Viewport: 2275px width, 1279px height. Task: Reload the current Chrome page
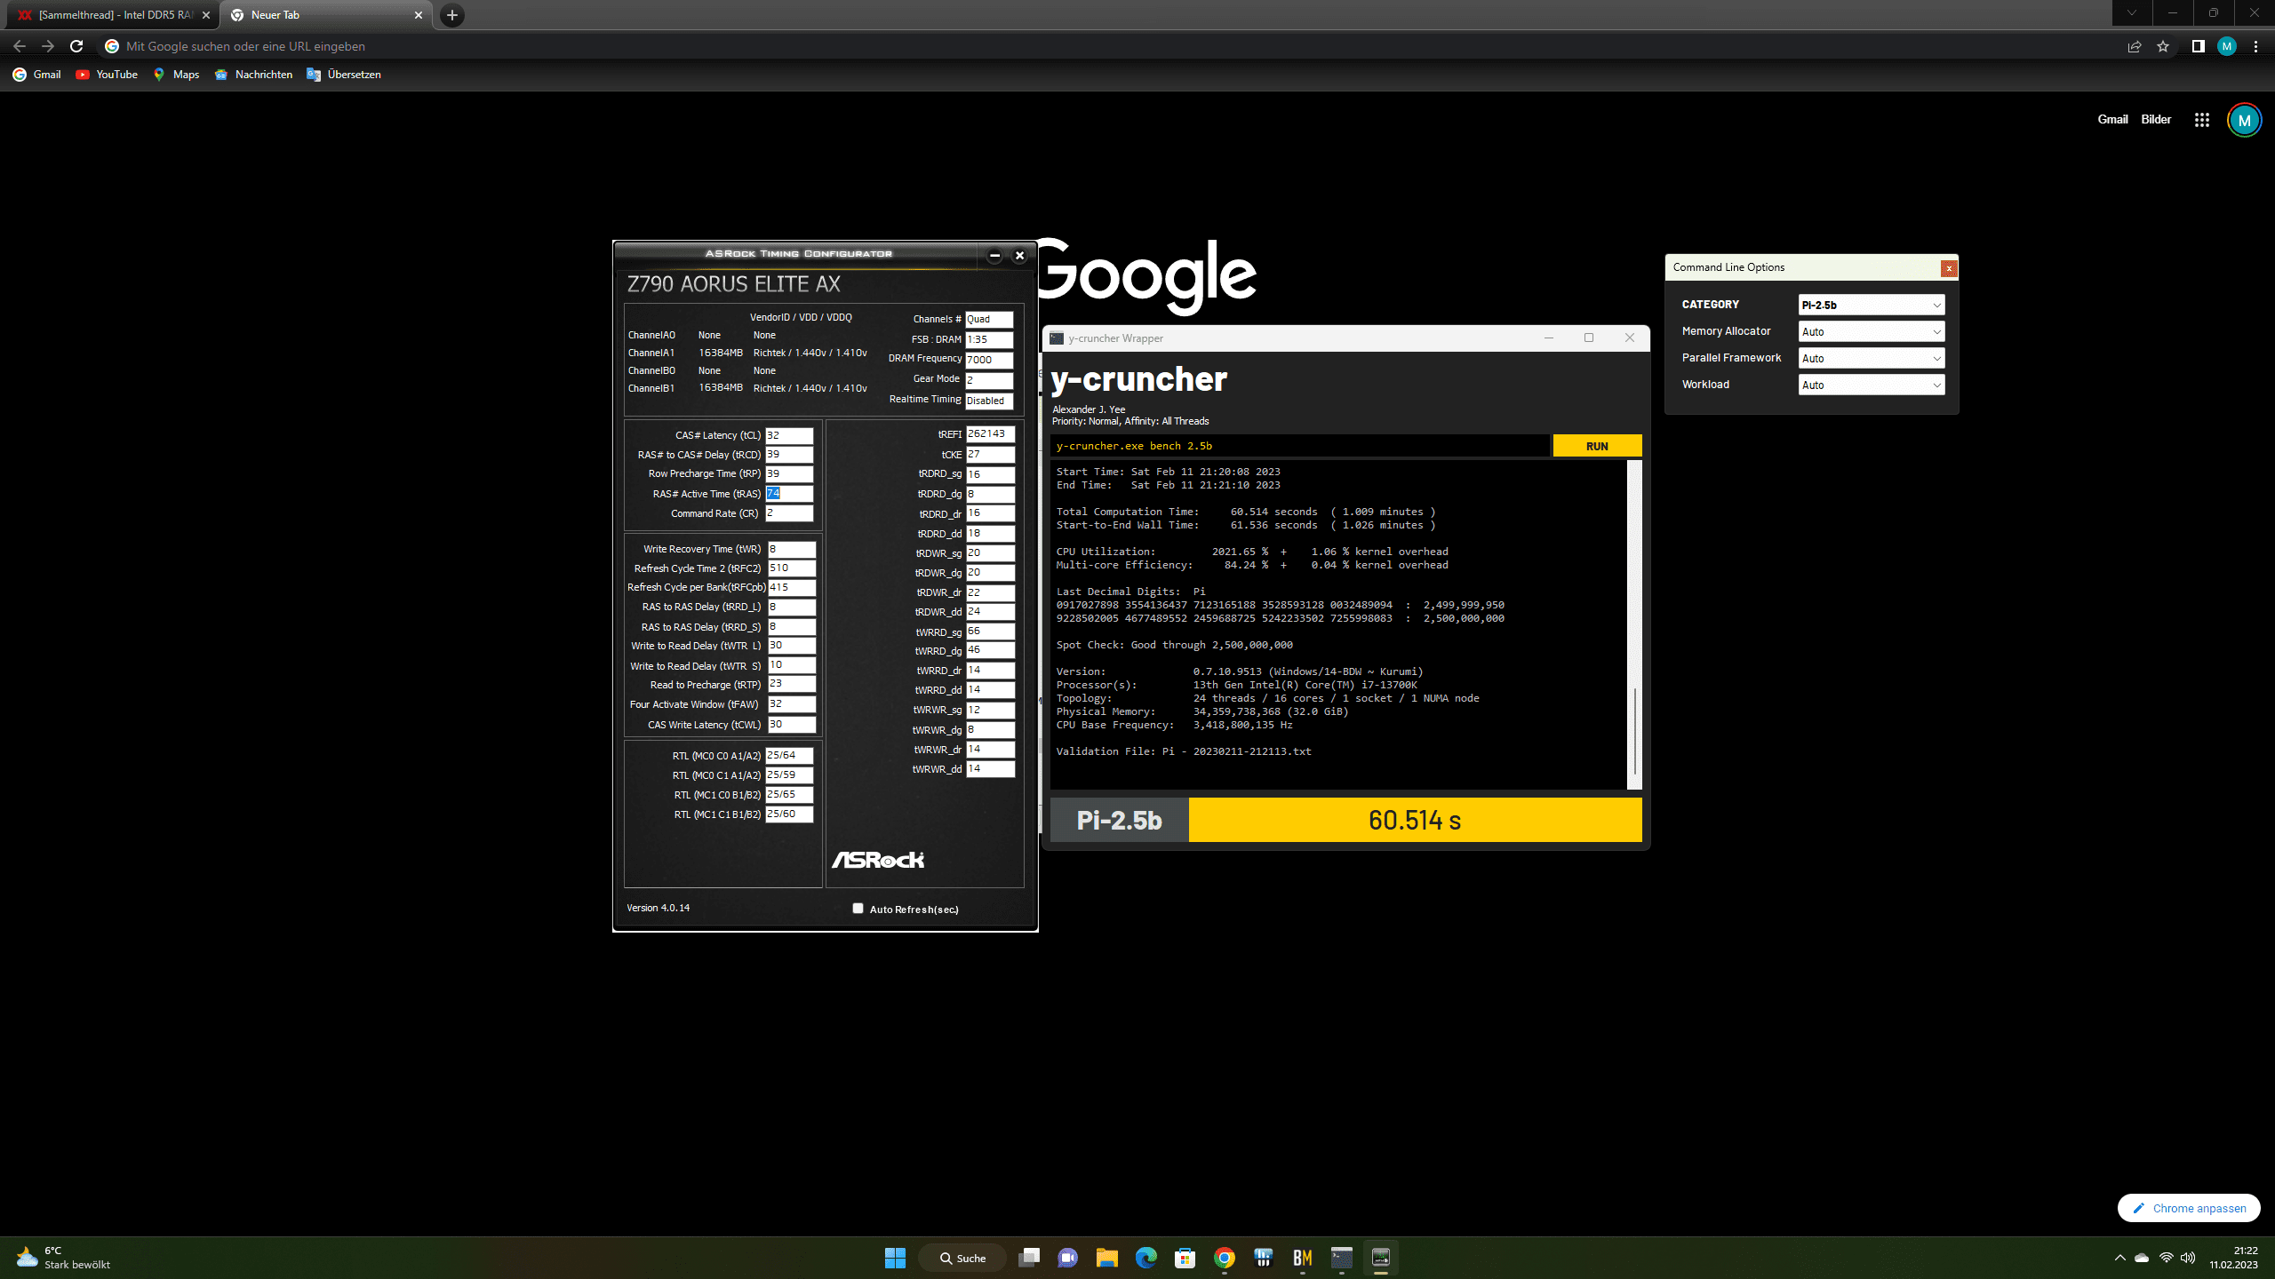coord(76,46)
